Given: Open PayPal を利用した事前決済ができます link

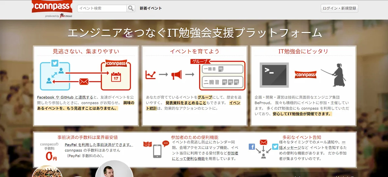Looking at the screenshot, I should 99,145.
